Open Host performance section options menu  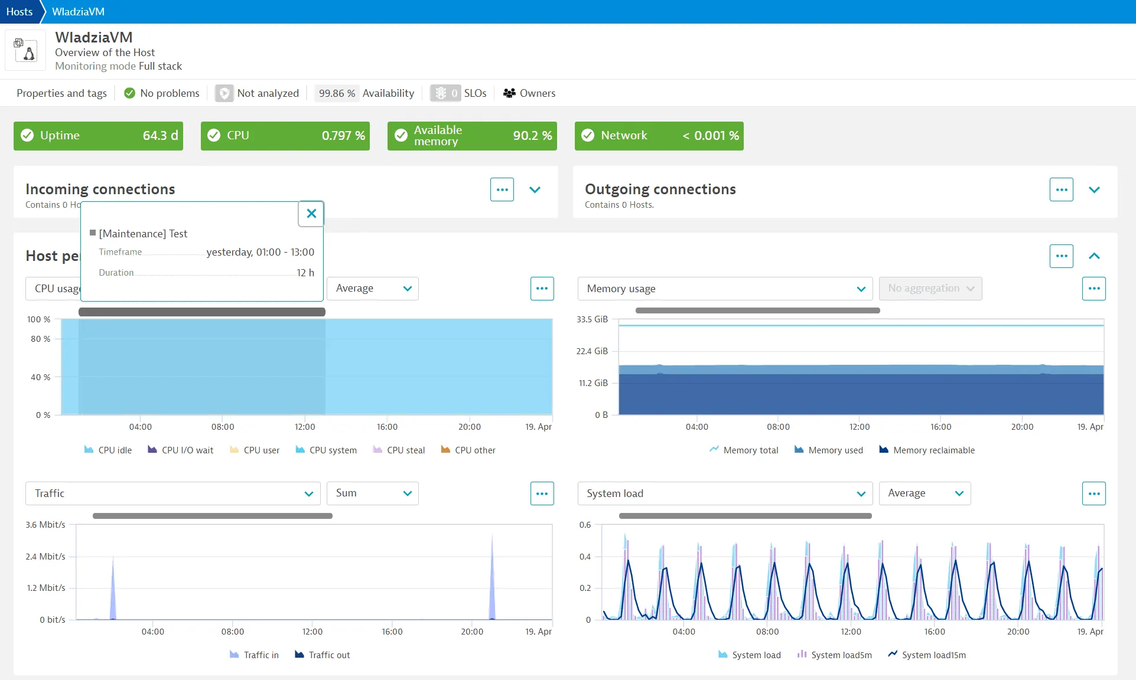click(x=1061, y=256)
